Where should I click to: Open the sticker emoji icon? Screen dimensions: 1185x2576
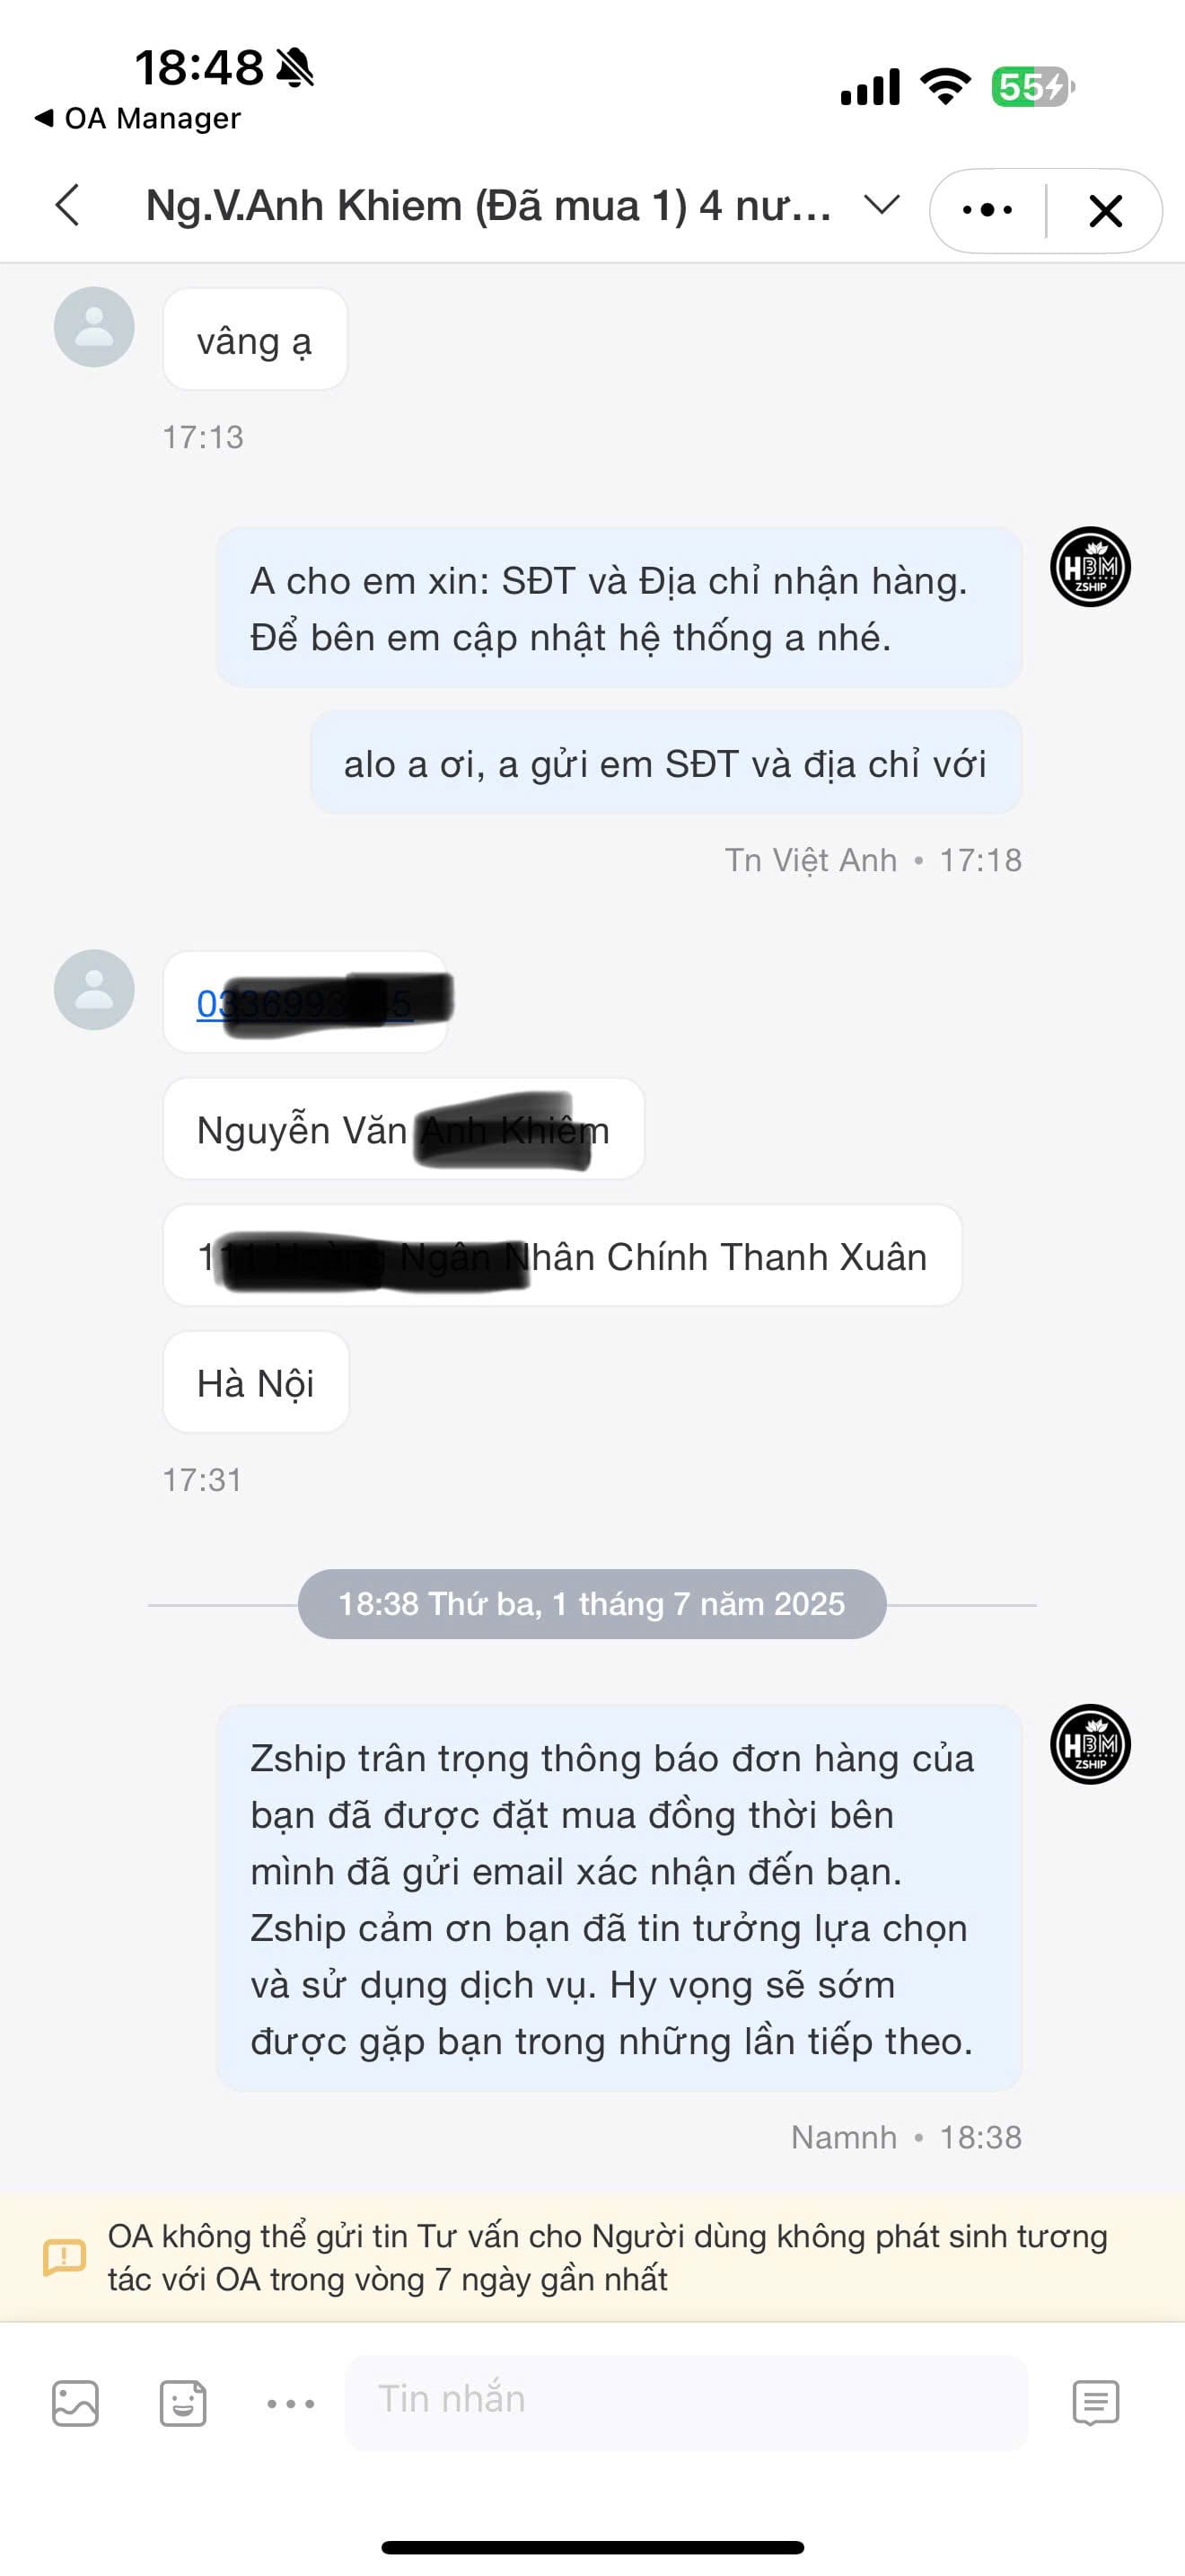tap(183, 2403)
